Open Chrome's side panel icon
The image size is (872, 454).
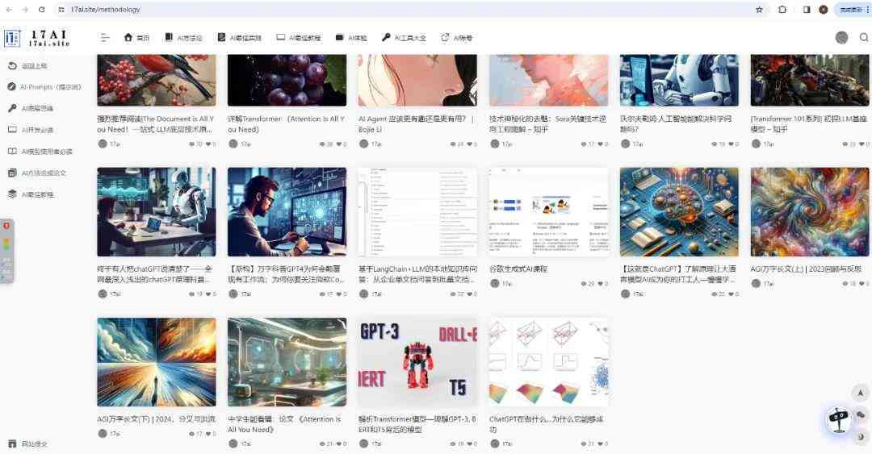coord(807,10)
